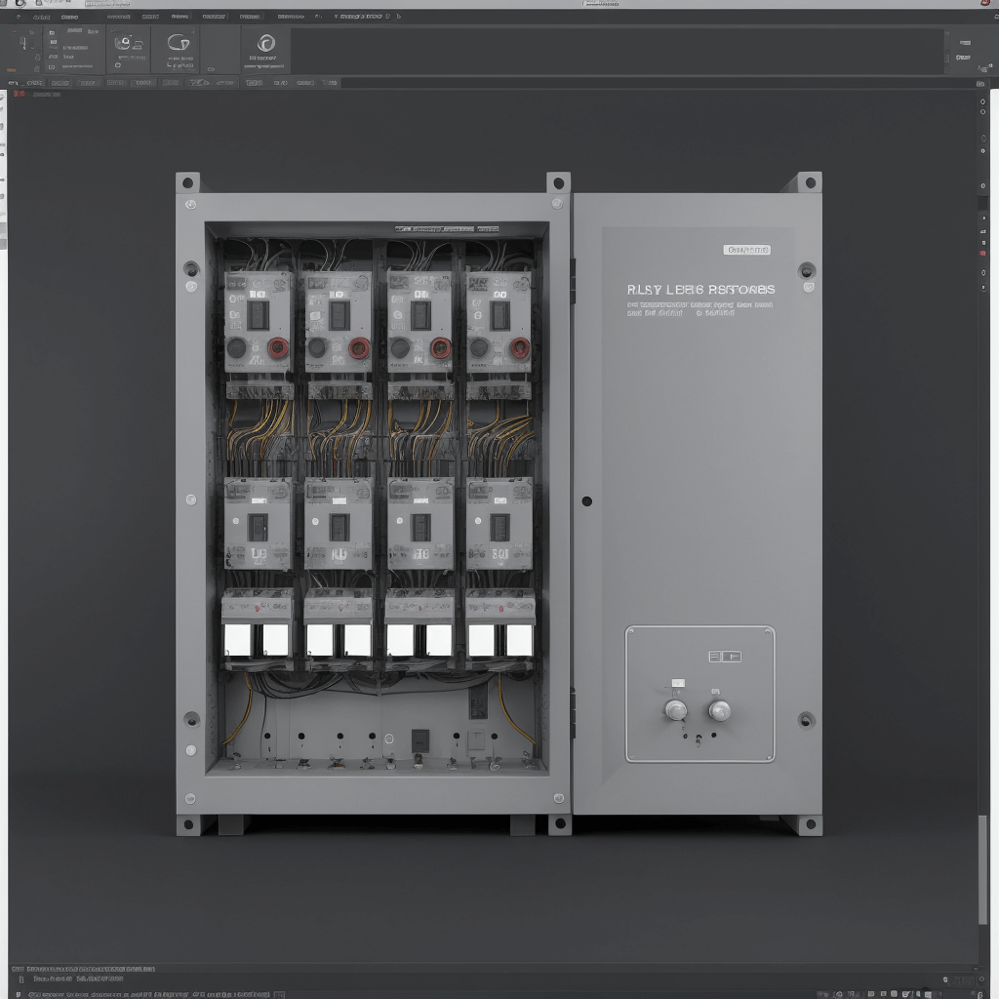The height and width of the screenshot is (999, 999).
Task: Toggle the red knob on the first upper breaker
Action: click(278, 348)
